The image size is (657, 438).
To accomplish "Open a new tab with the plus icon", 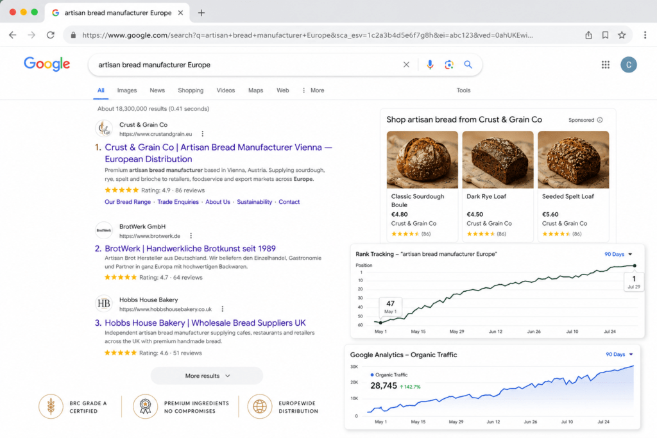I will pyautogui.click(x=201, y=13).
